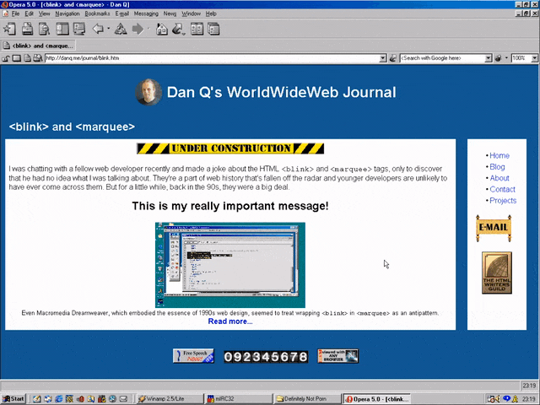Open the Google search field dropdown
The height and width of the screenshot is (405, 540).
[488, 58]
